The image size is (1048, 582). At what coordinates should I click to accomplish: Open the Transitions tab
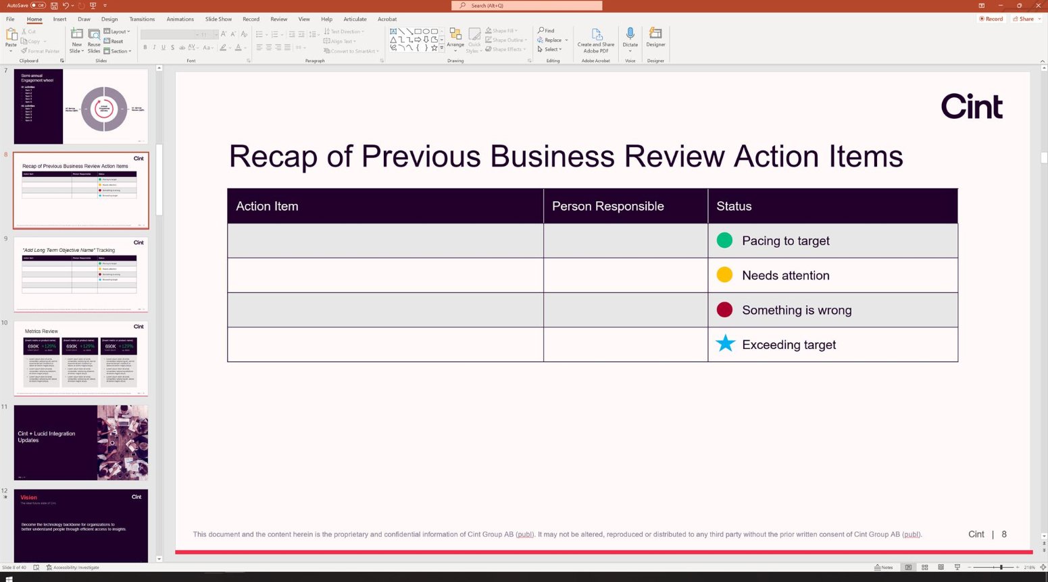click(x=142, y=19)
